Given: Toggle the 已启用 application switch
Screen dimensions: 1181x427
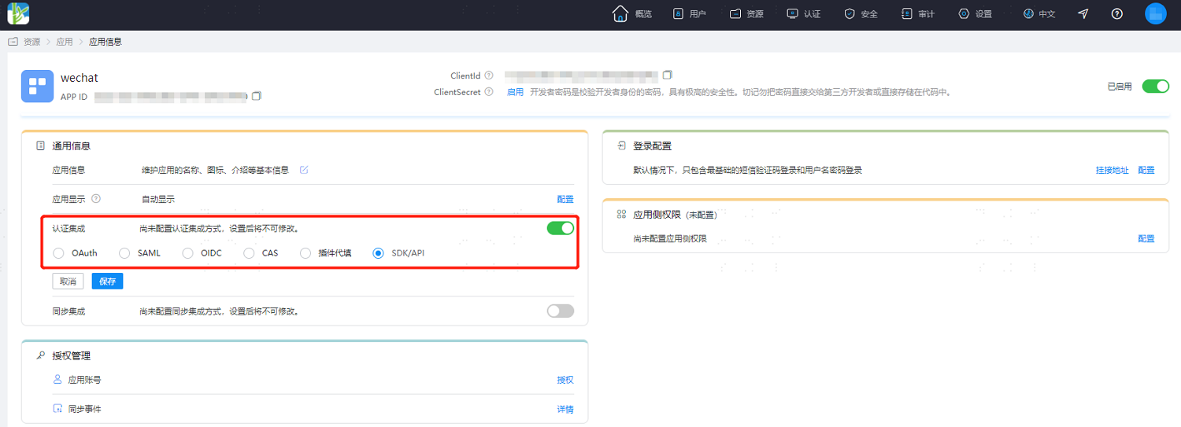Looking at the screenshot, I should (1155, 87).
